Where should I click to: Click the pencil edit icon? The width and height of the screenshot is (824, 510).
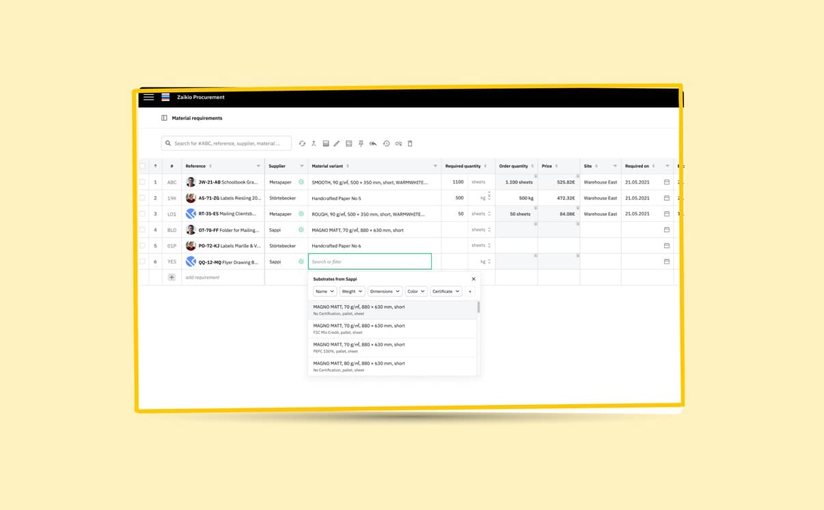point(337,143)
